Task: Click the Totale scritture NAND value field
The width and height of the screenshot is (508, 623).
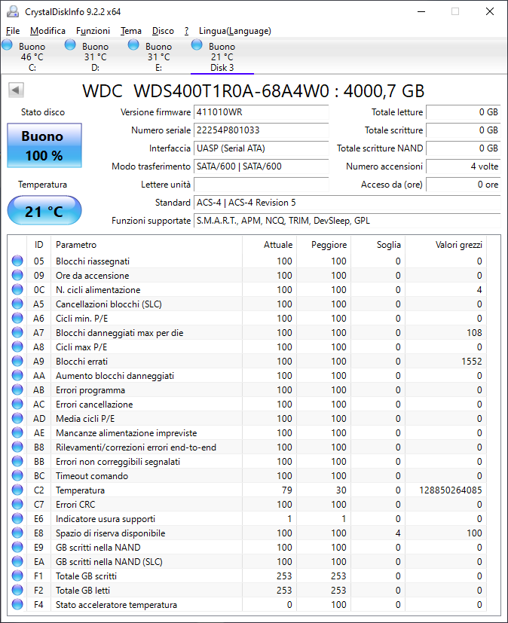Action: 463,148
